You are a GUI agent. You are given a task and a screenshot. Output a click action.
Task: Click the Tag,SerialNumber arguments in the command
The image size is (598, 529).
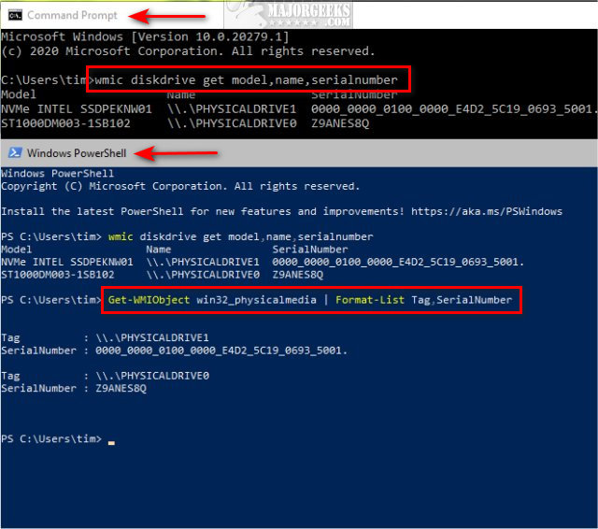point(462,300)
